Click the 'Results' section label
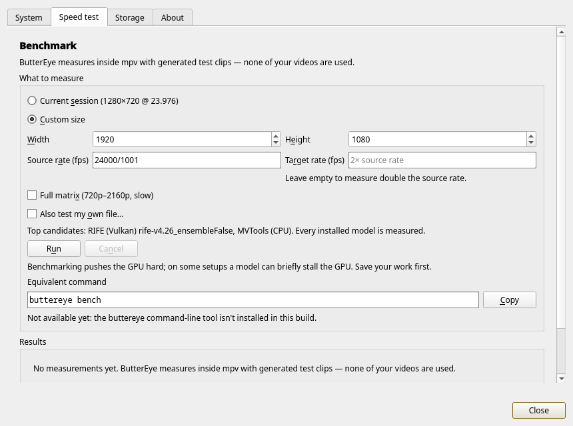Image resolution: width=573 pixels, height=426 pixels. click(x=33, y=341)
